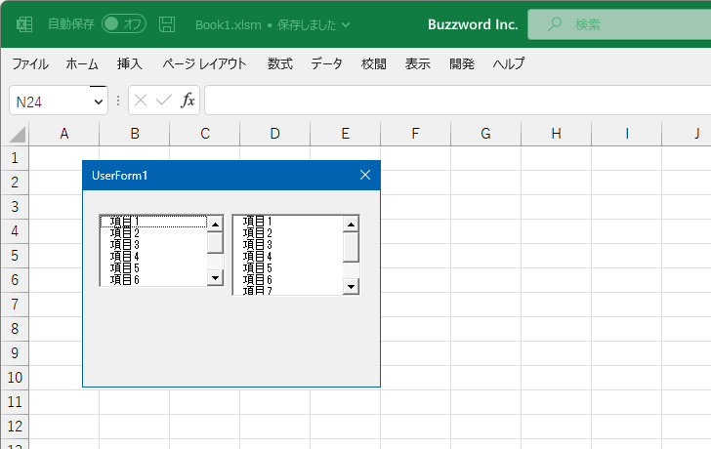711x449 pixels.
Task: Open the ヘルプ ribbon tab
Action: 509,63
